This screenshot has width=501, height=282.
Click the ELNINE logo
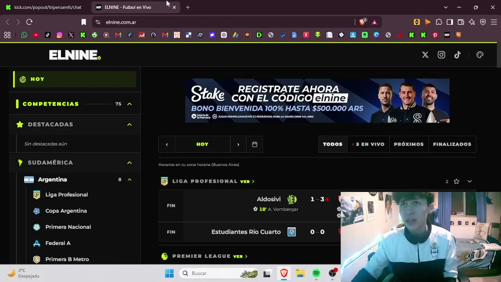tap(75, 55)
